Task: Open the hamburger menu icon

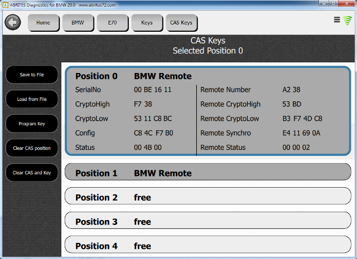Action: click(337, 20)
